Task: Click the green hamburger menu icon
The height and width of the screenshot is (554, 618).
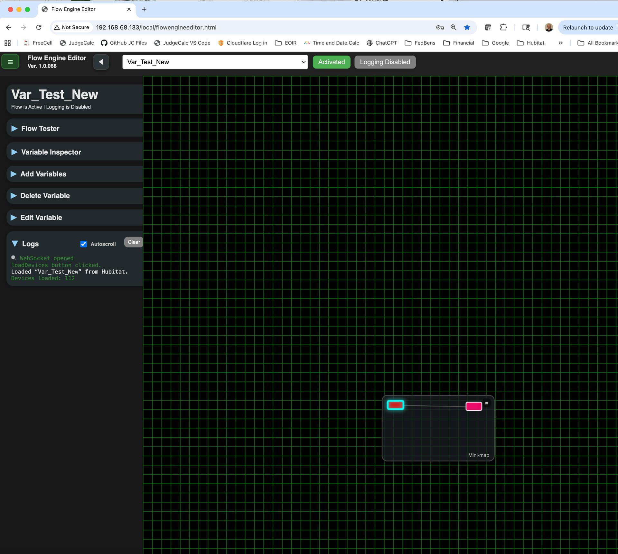Action: (x=10, y=62)
